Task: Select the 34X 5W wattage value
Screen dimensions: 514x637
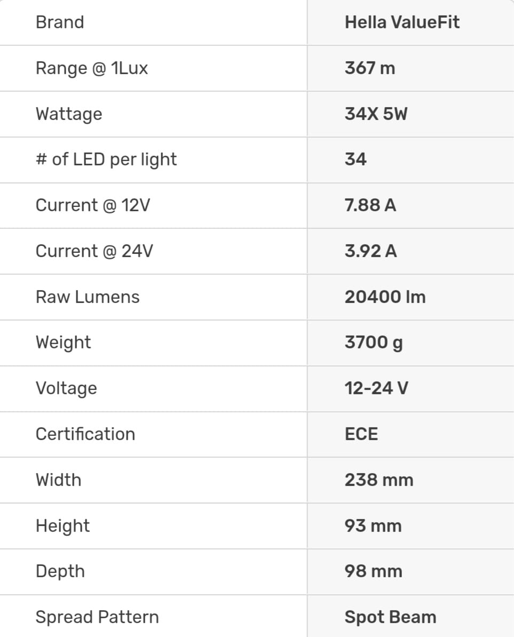Action: 376,114
